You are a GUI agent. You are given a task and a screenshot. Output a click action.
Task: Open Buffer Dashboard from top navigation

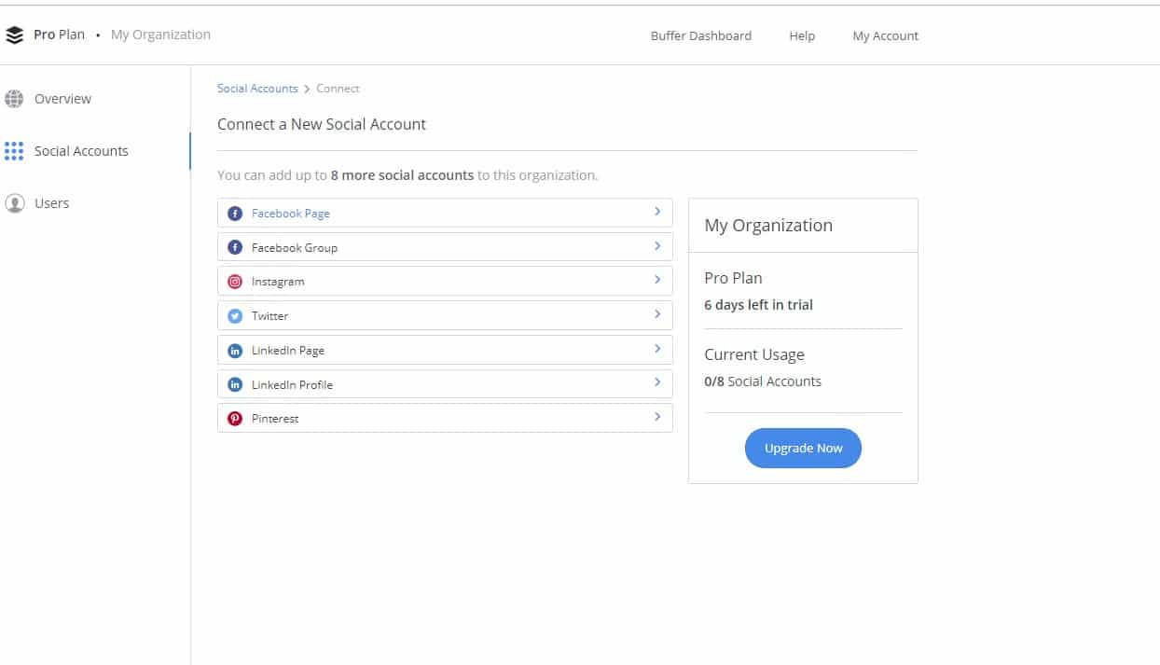[700, 36]
